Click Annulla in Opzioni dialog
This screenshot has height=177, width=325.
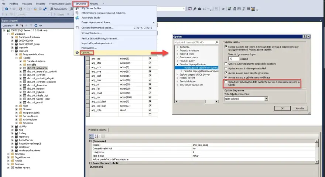(x=300, y=108)
